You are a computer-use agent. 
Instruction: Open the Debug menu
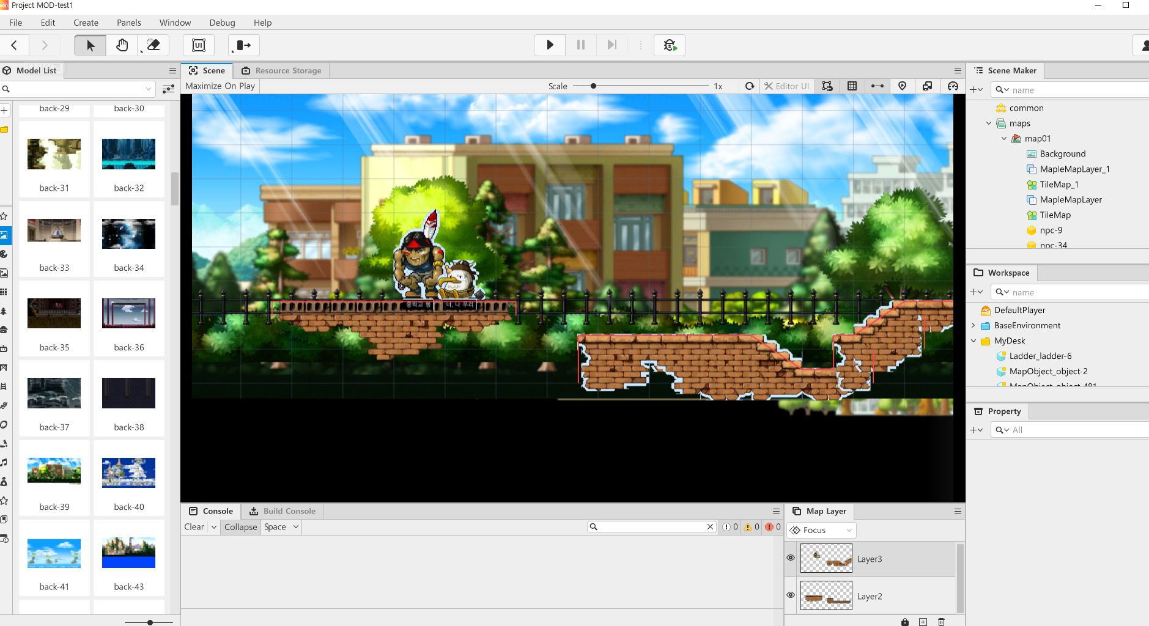tap(222, 23)
